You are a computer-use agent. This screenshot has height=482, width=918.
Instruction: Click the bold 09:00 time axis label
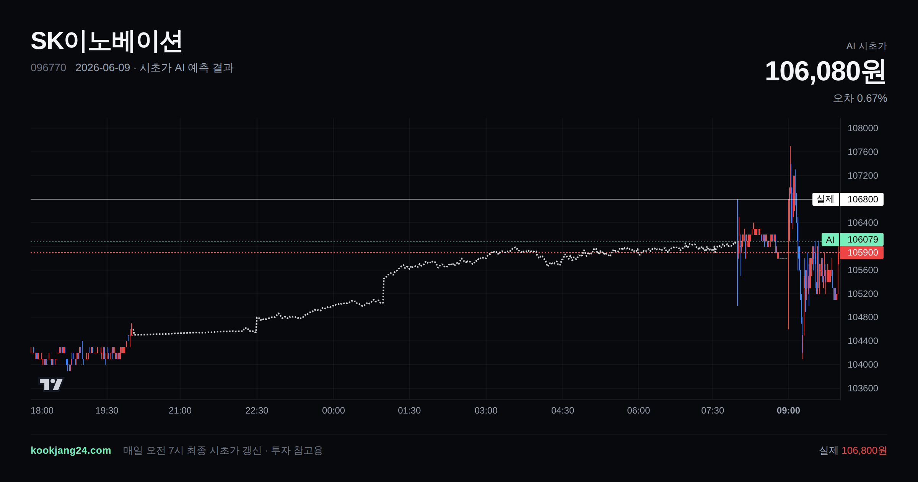(788, 410)
